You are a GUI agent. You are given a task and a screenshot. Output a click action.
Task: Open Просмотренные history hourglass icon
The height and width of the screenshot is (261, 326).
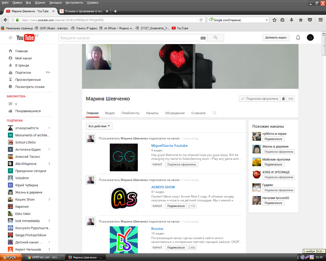coord(10,80)
